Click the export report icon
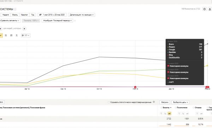 tap(210, 9)
